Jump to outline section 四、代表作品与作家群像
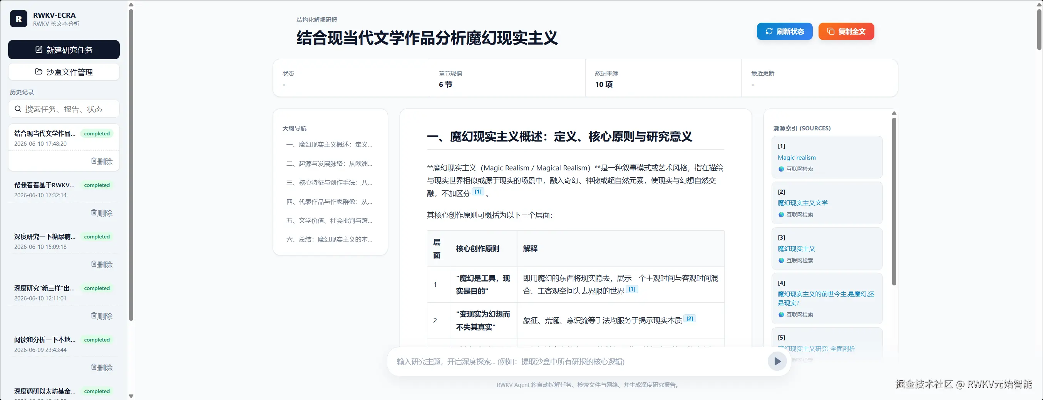 329,202
